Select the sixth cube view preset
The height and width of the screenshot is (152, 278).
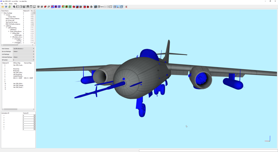point(34,7)
